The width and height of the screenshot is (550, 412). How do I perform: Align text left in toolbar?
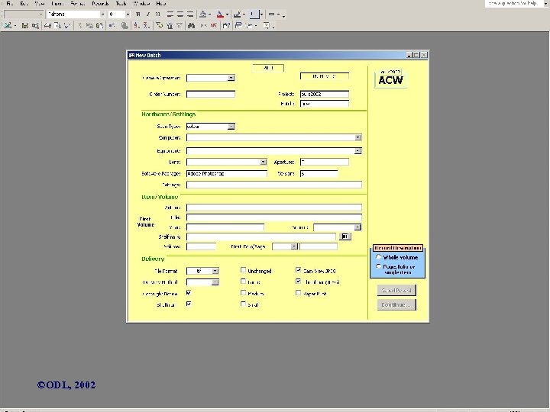point(170,14)
